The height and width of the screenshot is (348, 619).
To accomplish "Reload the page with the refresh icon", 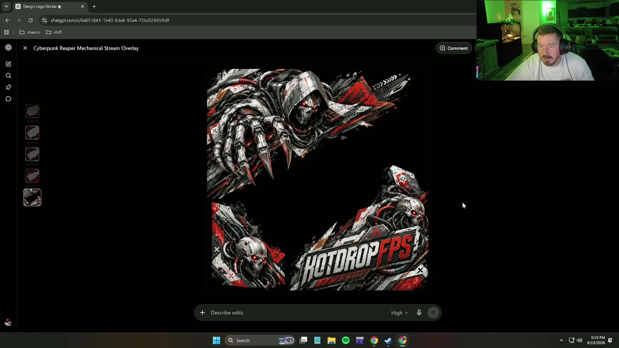I will (x=30, y=20).
